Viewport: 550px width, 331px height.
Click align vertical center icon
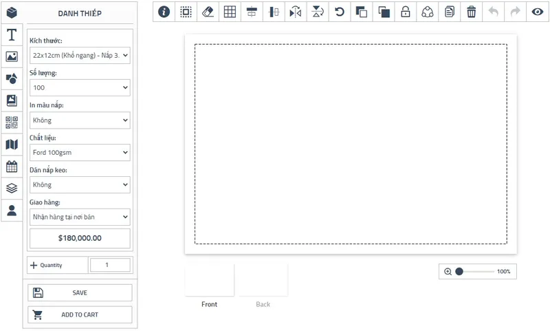pyautogui.click(x=274, y=12)
